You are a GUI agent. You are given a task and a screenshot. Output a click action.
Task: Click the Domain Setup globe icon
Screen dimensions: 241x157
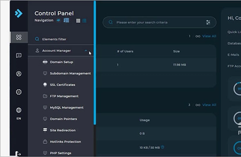pyautogui.click(x=45, y=62)
